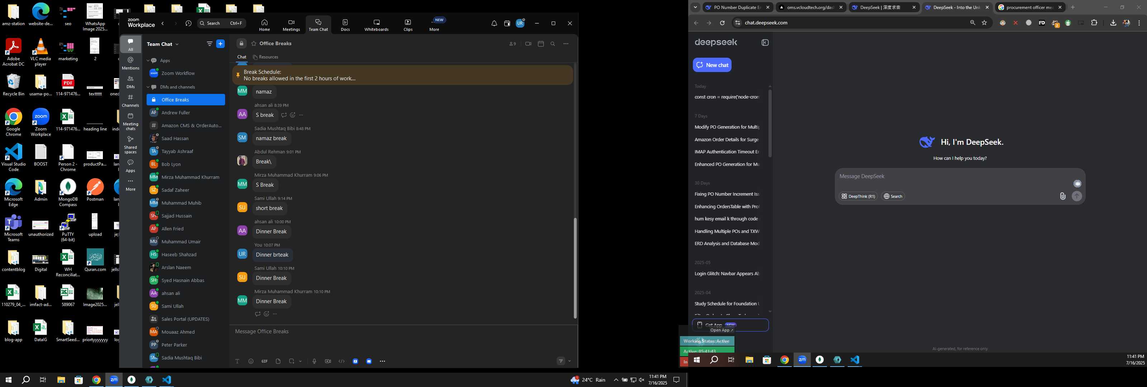The height and width of the screenshot is (387, 1147).
Task: Open Mentions in Zoom sidebar
Action: click(x=130, y=63)
